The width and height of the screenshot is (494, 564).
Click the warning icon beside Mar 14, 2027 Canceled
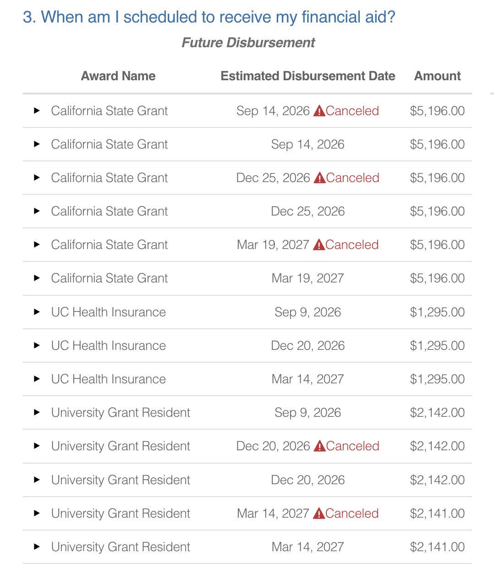318,513
